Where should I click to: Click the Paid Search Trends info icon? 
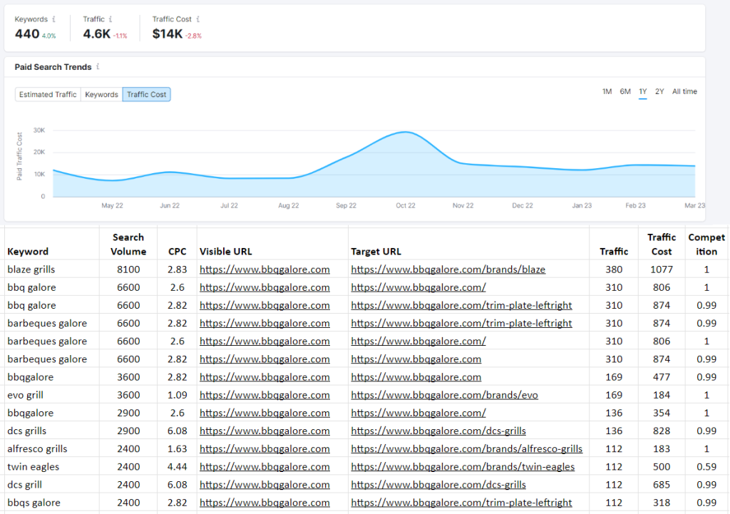(98, 67)
